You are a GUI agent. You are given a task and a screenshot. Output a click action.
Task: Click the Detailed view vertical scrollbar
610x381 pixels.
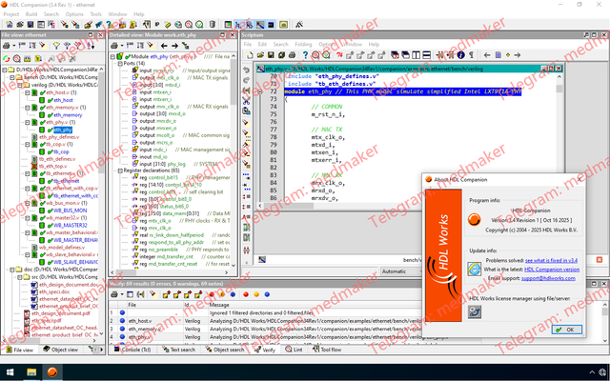pyautogui.click(x=234, y=160)
